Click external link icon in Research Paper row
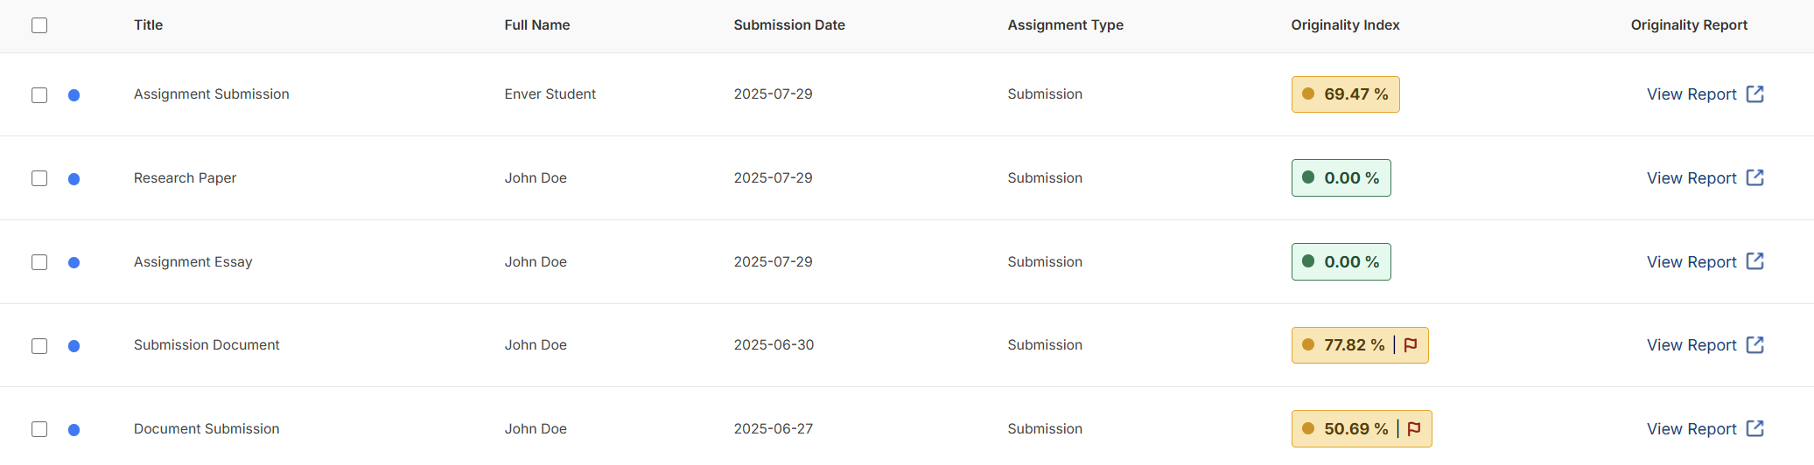Screen dimensions: 1814x465 pyautogui.click(x=1754, y=177)
